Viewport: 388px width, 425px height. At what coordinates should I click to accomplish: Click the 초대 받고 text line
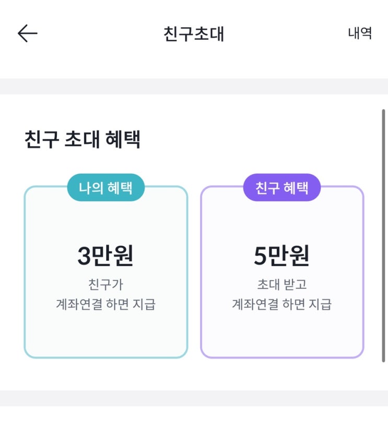[x=282, y=285]
